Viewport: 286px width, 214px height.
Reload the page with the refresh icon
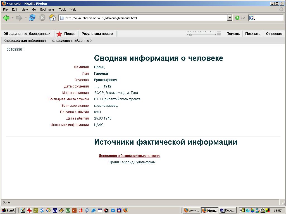point(32,18)
